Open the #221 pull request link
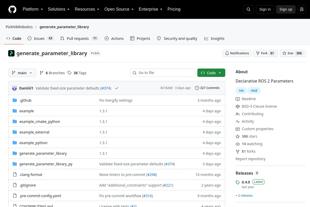This screenshot has height=207, width=310. [x=168, y=185]
